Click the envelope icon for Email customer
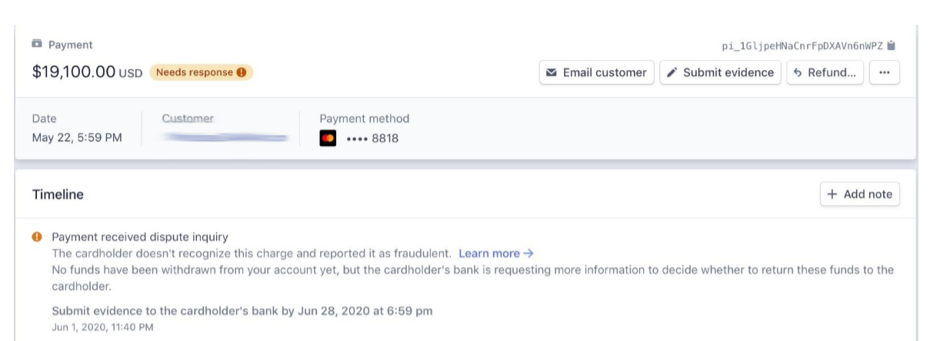Viewport: 930px width, 341px height. pyautogui.click(x=552, y=73)
